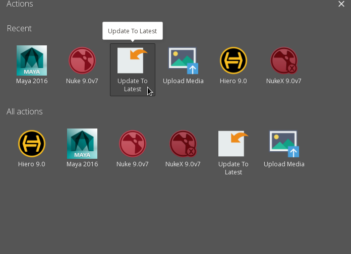This screenshot has width=351, height=254.
Task: Click the 'NukeX 9.0v7' label under Recent
Action: tap(284, 81)
